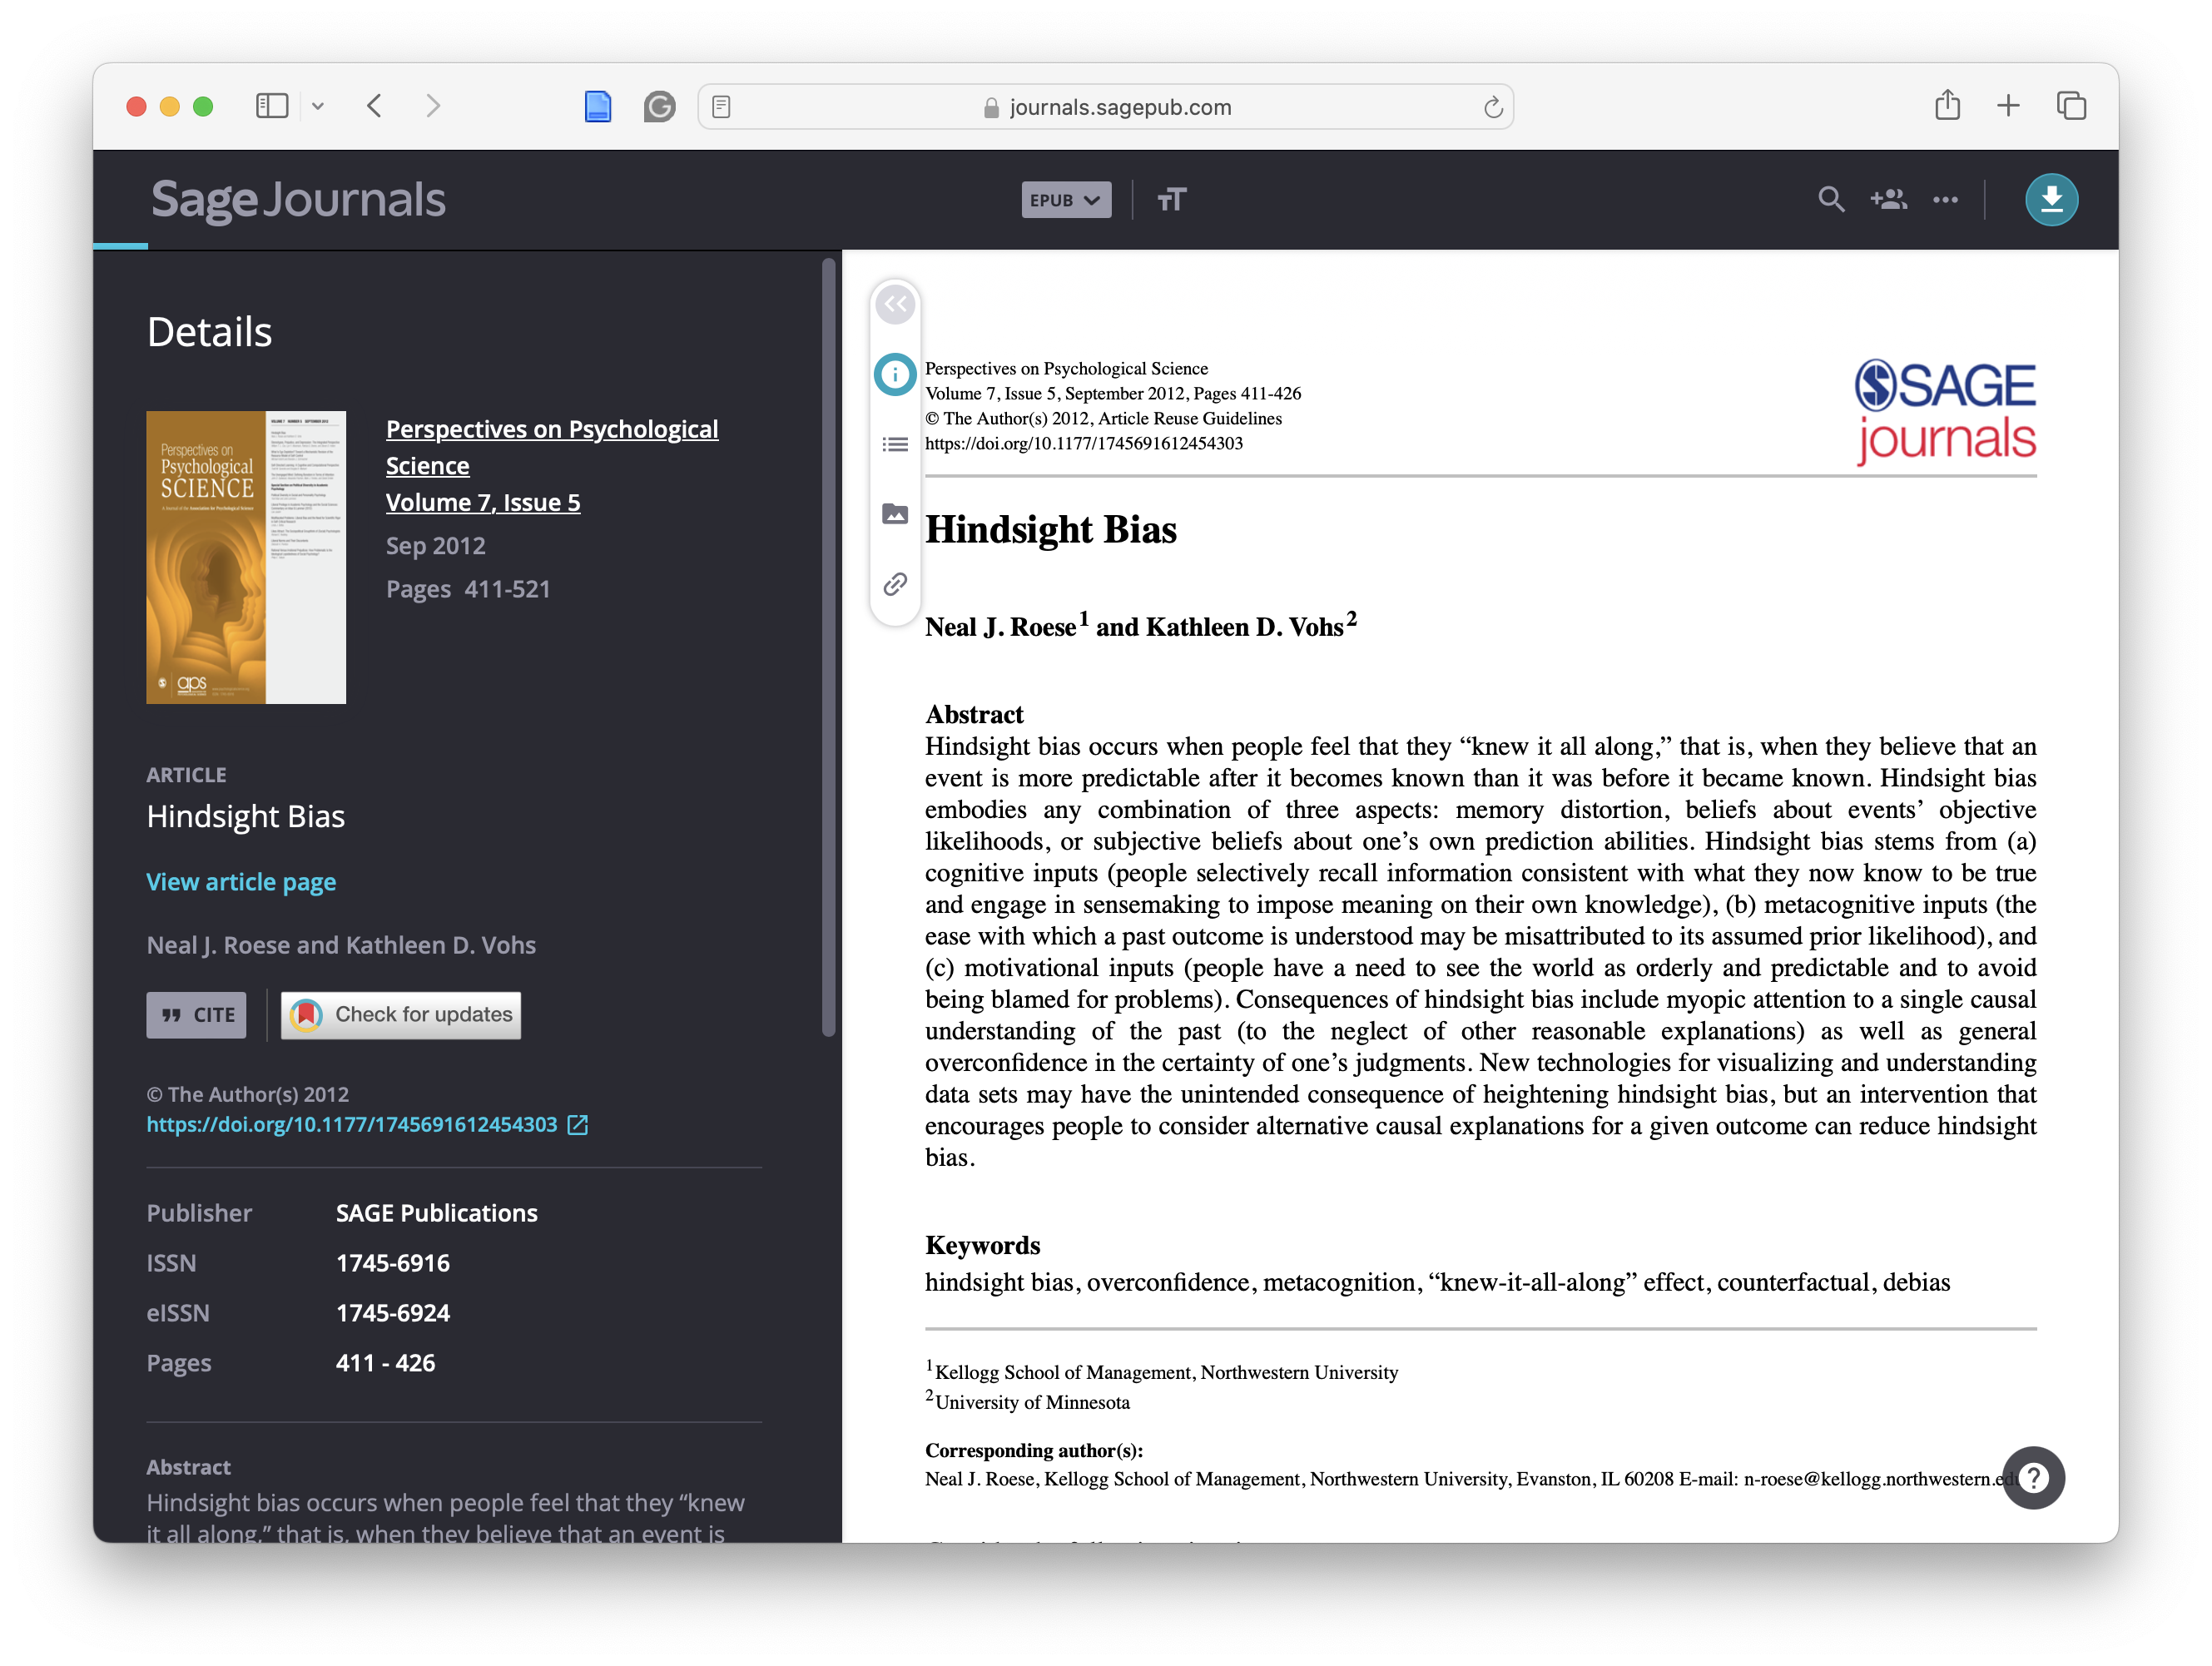Click the related links chain icon
The width and height of the screenshot is (2212, 1666).
click(895, 584)
